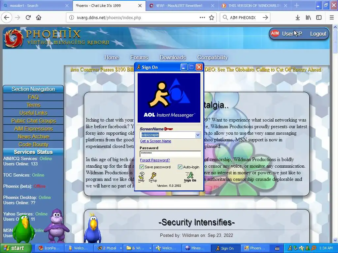Expand the 6 Wi... taskbar folder group
The image size is (338, 253).
(x=150, y=248)
